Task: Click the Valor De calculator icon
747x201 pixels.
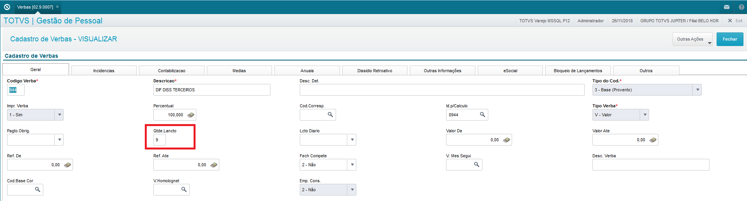Action: point(507,140)
